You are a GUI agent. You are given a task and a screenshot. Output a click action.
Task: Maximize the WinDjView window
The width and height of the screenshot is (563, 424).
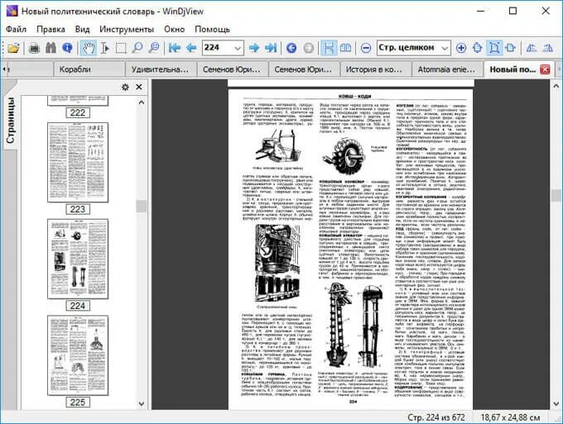(513, 11)
